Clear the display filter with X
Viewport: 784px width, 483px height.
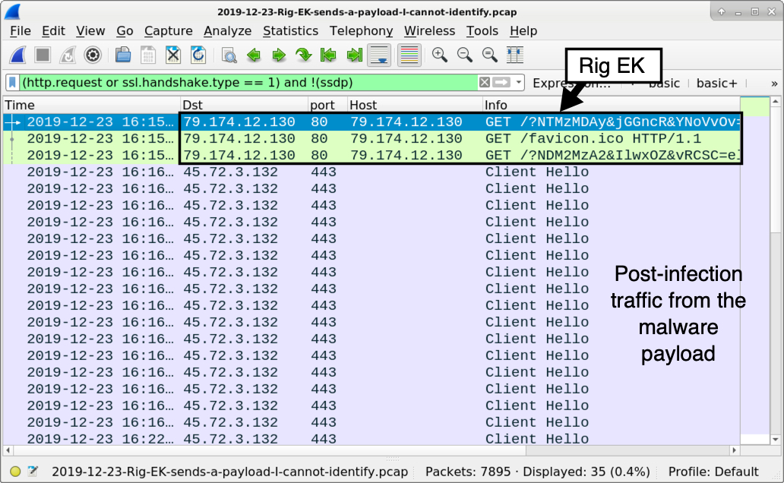pyautogui.click(x=484, y=83)
